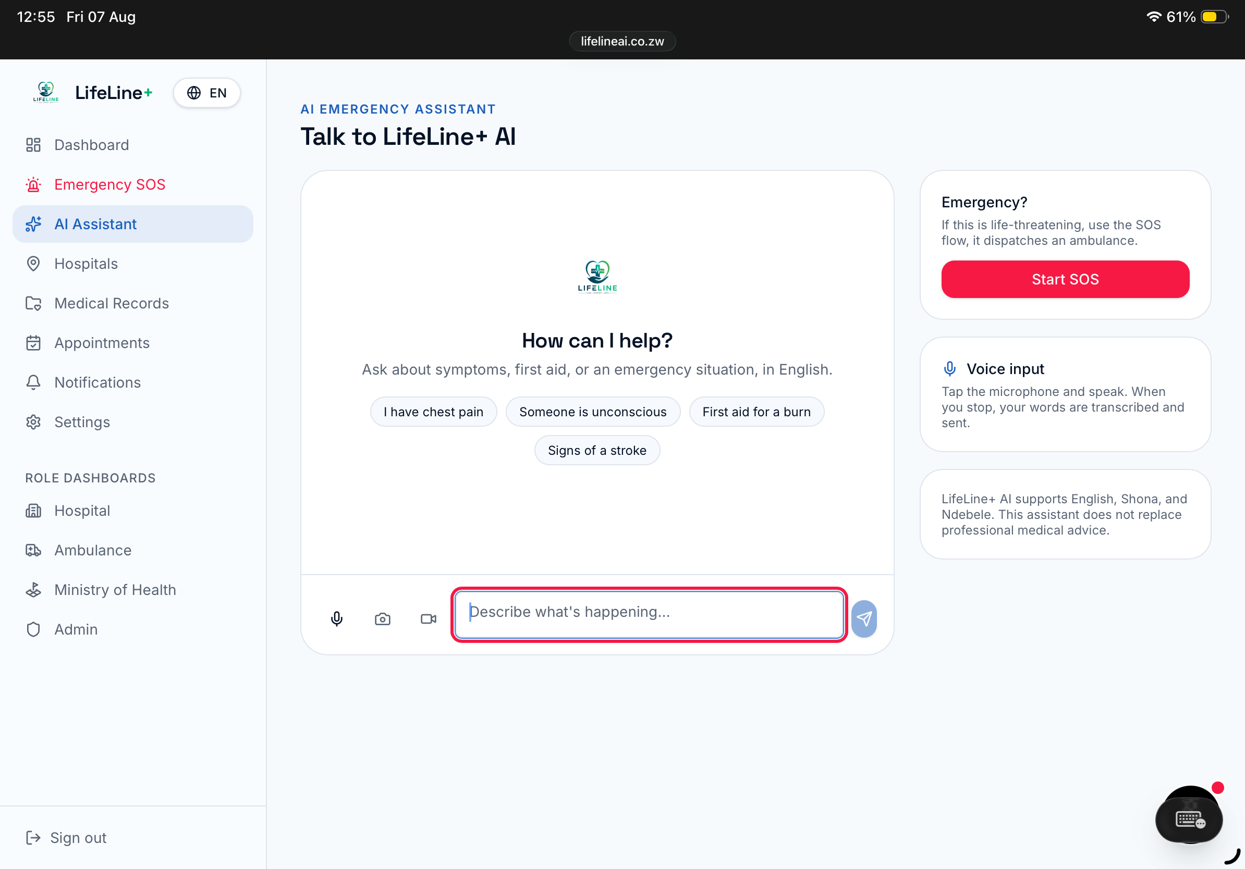
Task: Choose 'Someone is unconscious' suggestion
Action: pos(593,412)
